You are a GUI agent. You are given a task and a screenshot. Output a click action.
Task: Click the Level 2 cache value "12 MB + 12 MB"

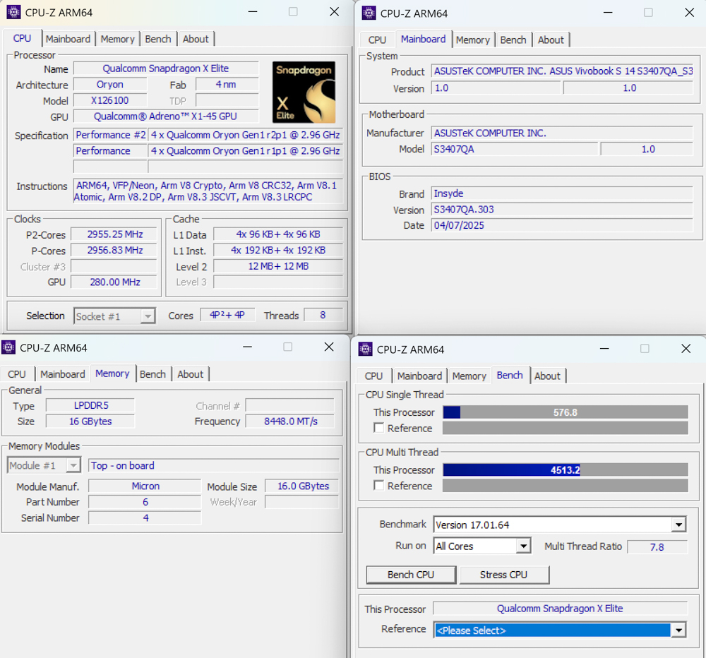pyautogui.click(x=278, y=266)
